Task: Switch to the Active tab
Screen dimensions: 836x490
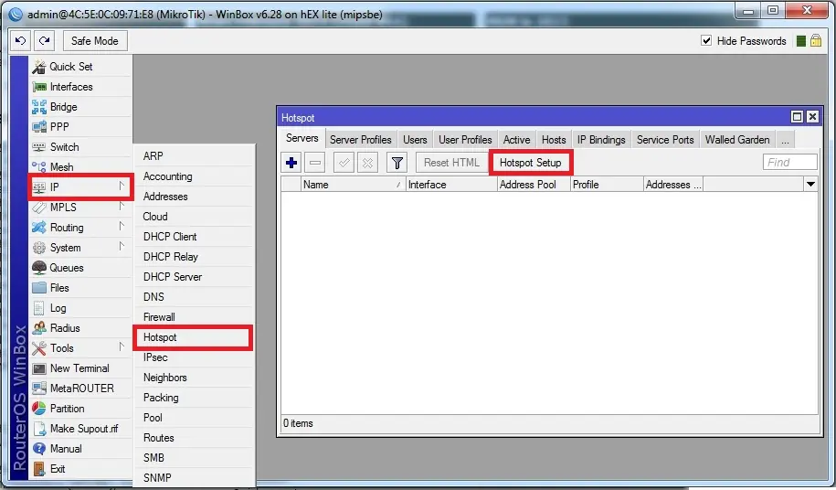Action: 516,140
